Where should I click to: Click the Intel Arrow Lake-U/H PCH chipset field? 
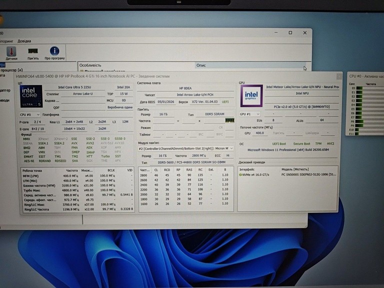pos(195,95)
